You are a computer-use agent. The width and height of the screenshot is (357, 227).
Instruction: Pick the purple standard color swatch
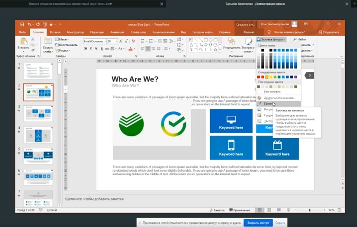296,77
